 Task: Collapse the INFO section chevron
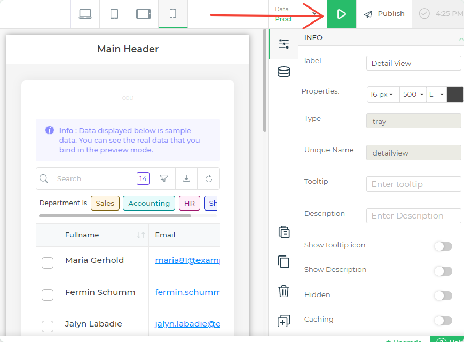click(x=460, y=38)
